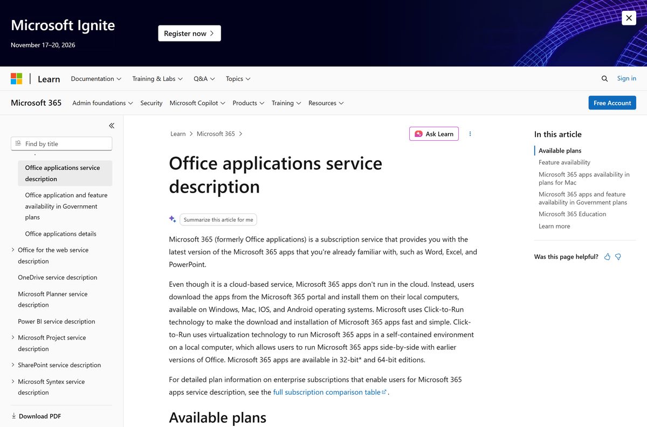Image resolution: width=647 pixels, height=427 pixels.
Task: Jump to Available plans section
Action: point(560,150)
